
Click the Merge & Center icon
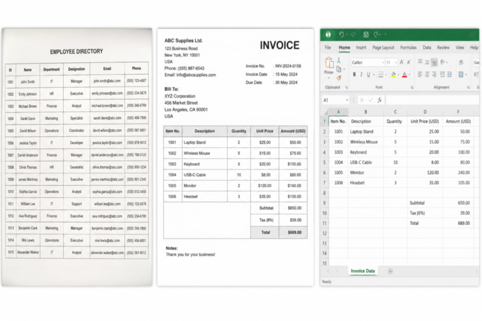point(461,74)
